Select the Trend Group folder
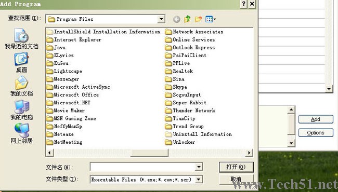The image size is (338, 192). click(x=184, y=127)
